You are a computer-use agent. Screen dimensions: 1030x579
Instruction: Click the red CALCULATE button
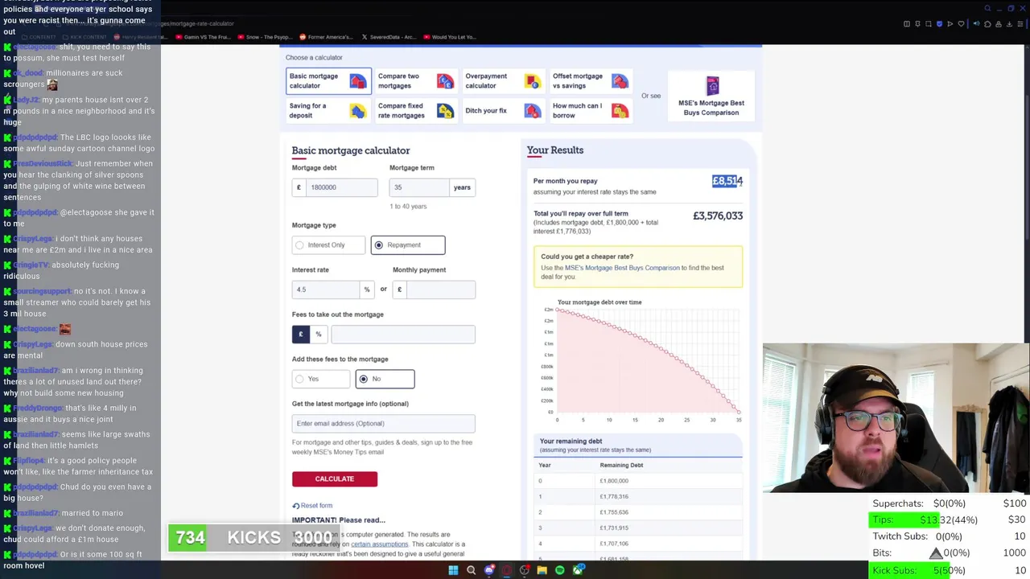click(x=335, y=479)
